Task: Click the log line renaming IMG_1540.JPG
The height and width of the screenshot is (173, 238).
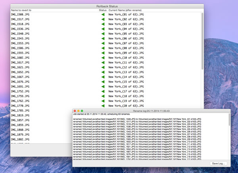Action: point(137,129)
